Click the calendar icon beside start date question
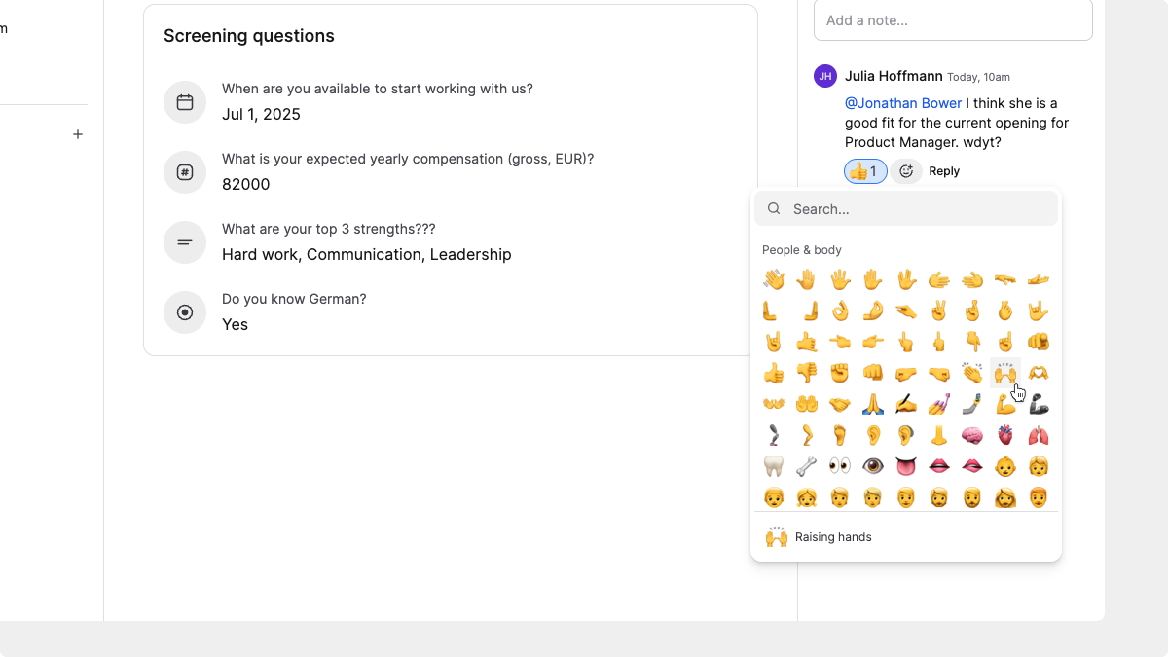This screenshot has height=657, width=1168. 185,102
